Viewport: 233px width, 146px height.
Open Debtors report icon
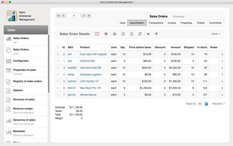[8, 91]
